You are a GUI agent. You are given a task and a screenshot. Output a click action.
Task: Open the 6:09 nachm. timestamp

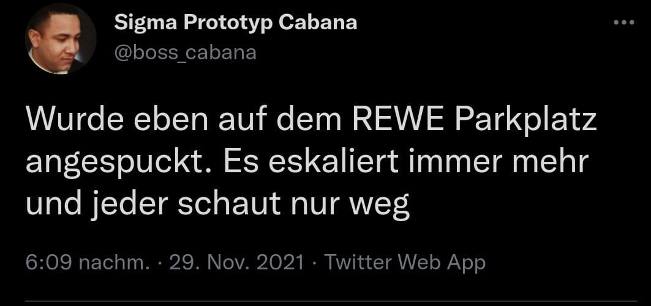pyautogui.click(x=88, y=261)
